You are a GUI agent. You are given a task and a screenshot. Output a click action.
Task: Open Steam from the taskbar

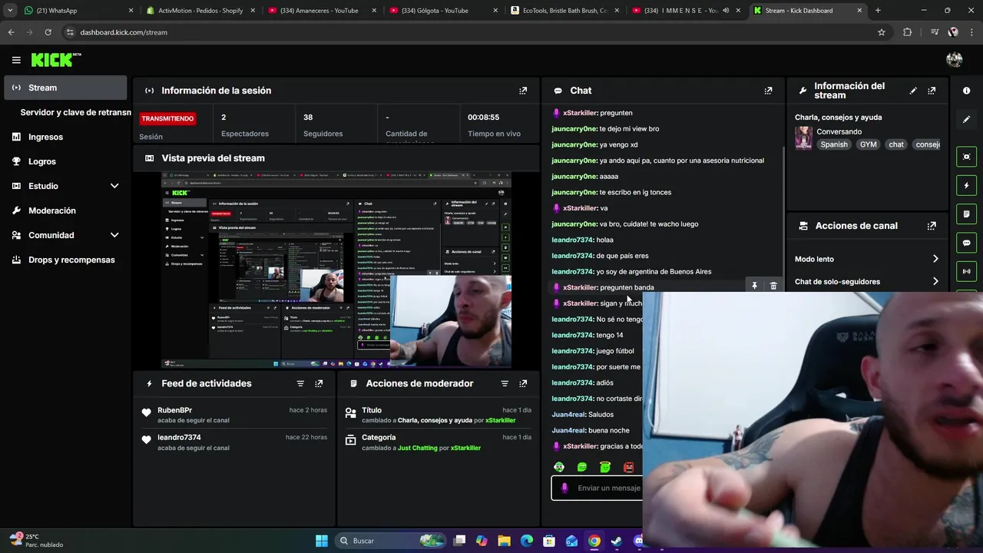(616, 541)
